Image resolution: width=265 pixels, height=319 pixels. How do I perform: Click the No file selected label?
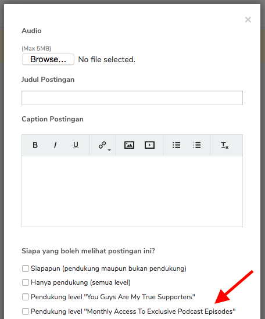click(x=107, y=59)
